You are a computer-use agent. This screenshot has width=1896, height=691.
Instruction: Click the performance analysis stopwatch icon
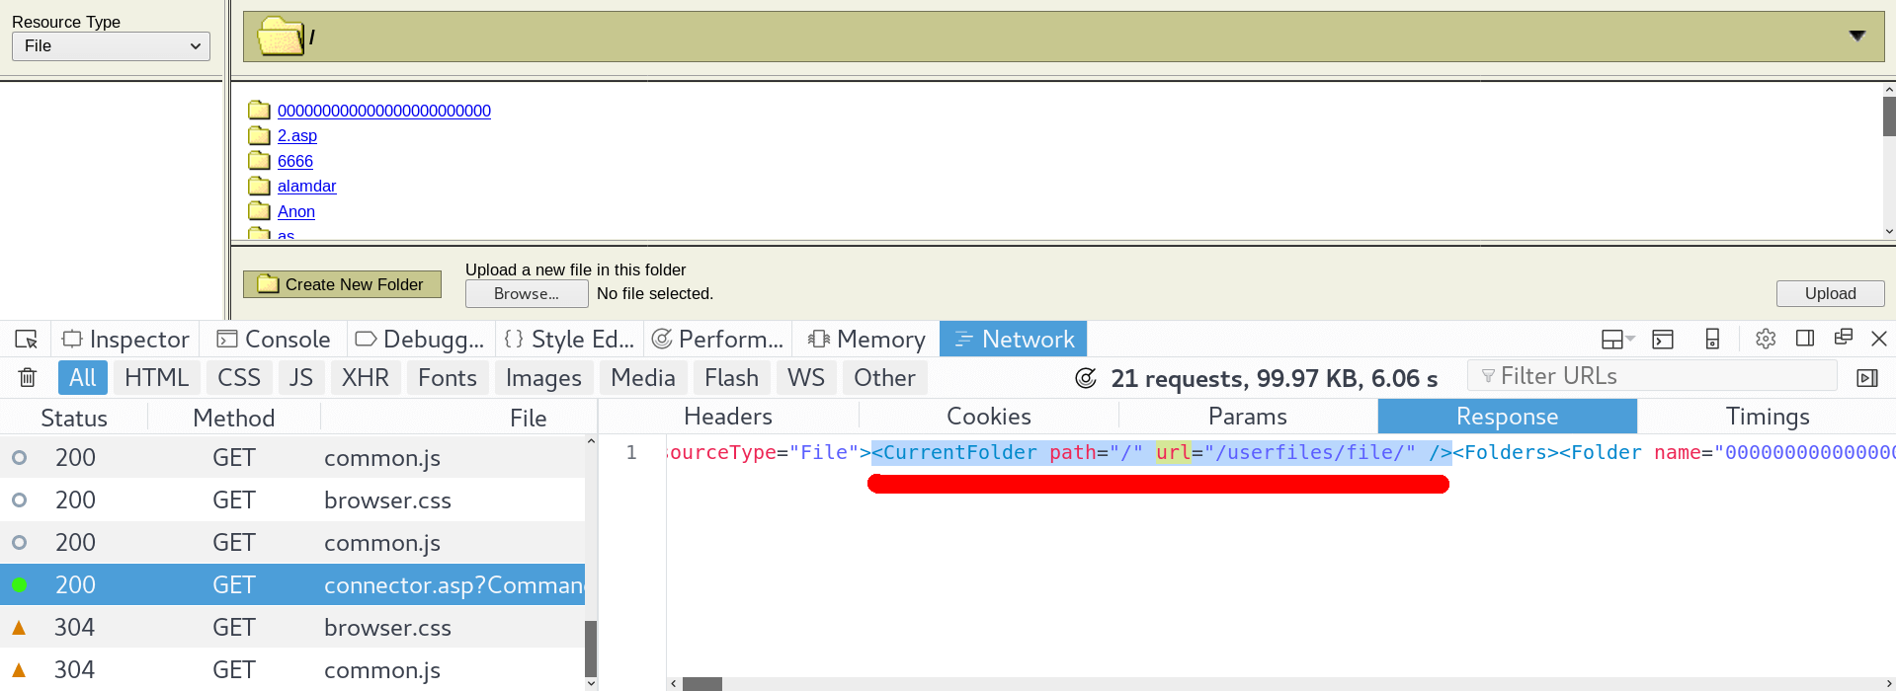point(1085,379)
